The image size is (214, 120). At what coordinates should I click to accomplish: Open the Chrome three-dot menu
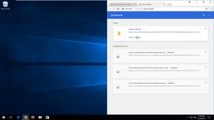(x=211, y=9)
